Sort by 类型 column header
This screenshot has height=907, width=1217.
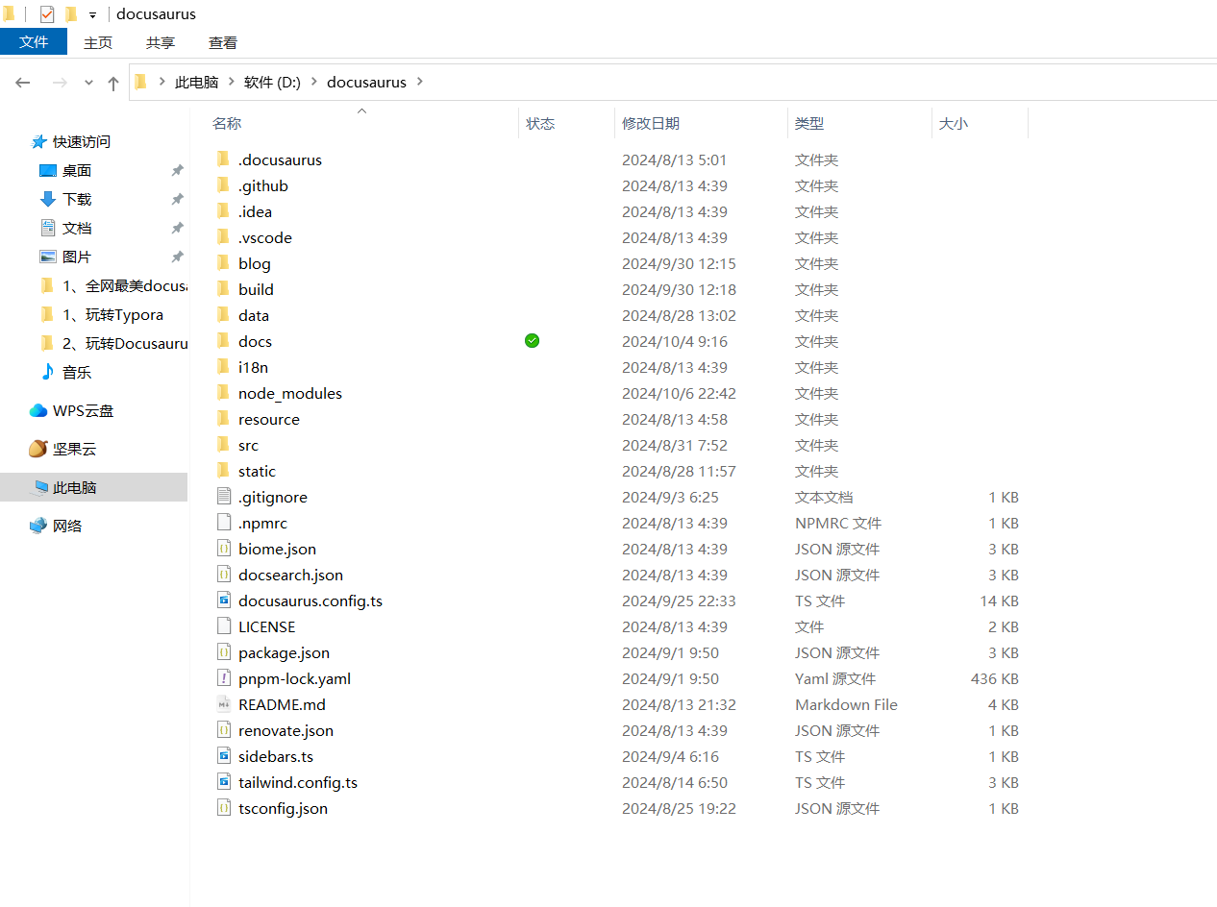[809, 123]
